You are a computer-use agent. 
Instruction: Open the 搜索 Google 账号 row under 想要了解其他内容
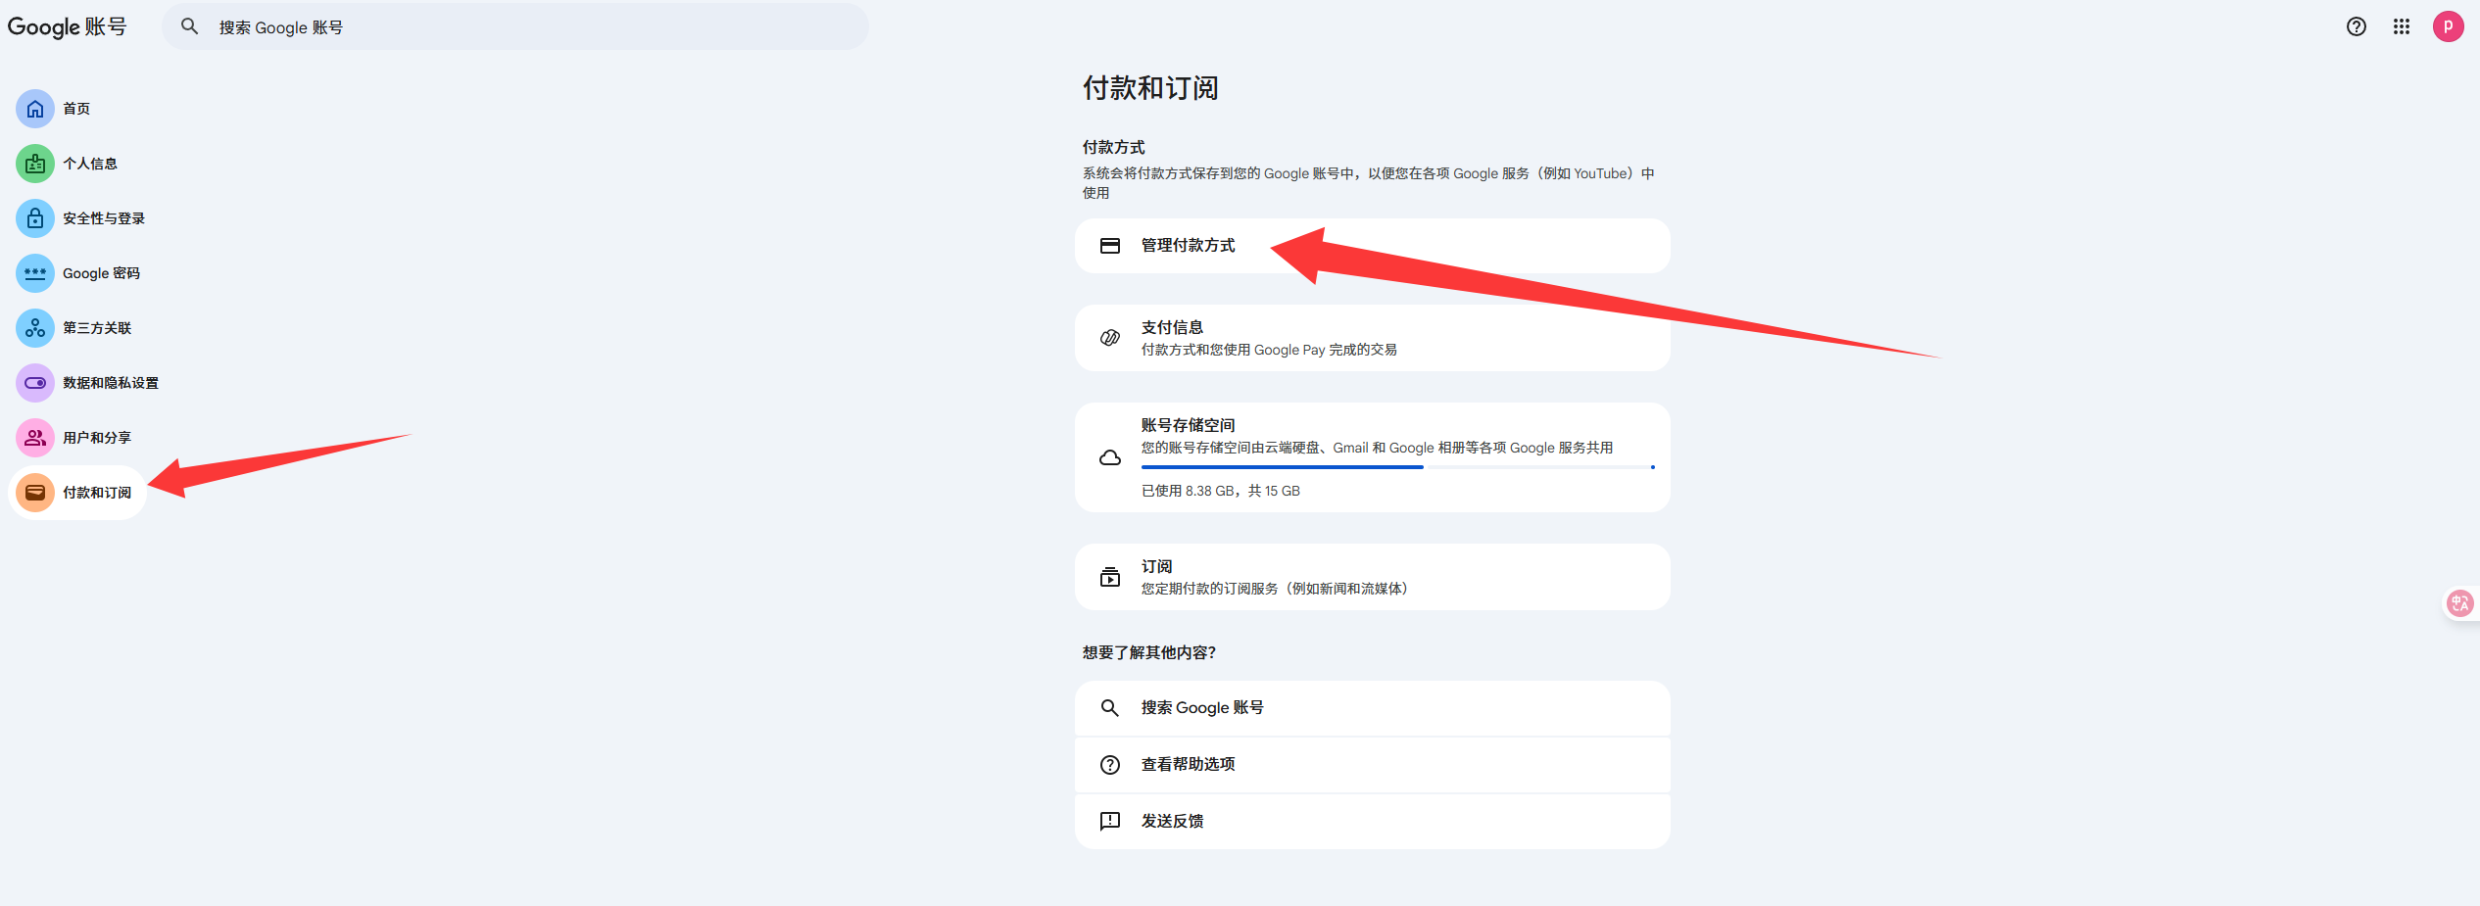[x=1373, y=708]
